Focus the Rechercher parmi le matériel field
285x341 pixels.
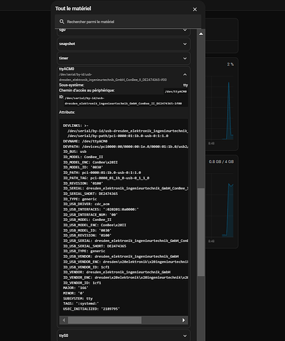[x=128, y=22]
